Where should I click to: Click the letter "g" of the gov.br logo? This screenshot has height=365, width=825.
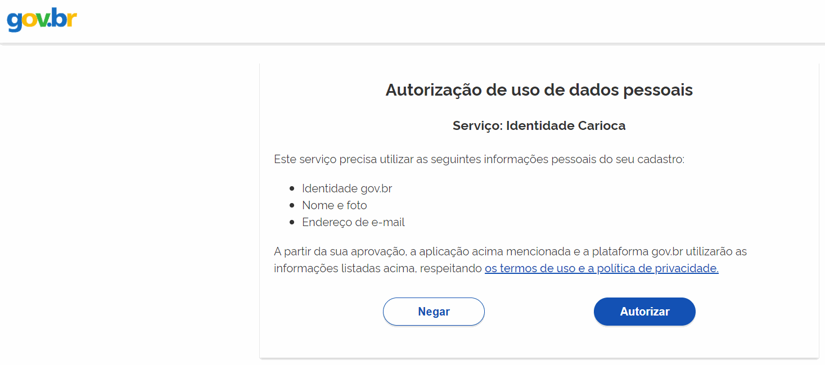coord(15,22)
